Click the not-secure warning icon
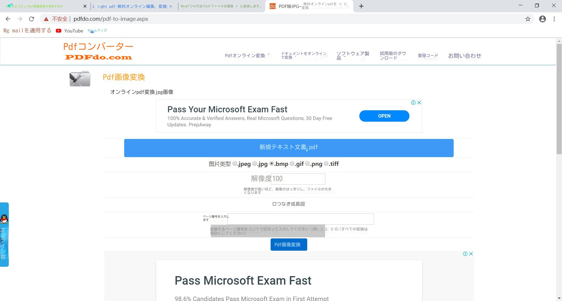Screen dimensions: 562x301 pyautogui.click(x=46, y=19)
